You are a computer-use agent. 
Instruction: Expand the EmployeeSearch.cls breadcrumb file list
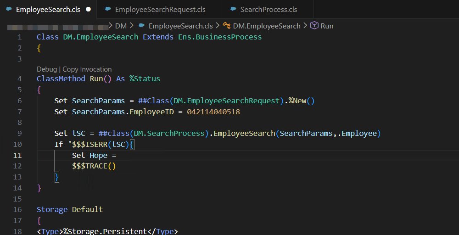coord(180,26)
